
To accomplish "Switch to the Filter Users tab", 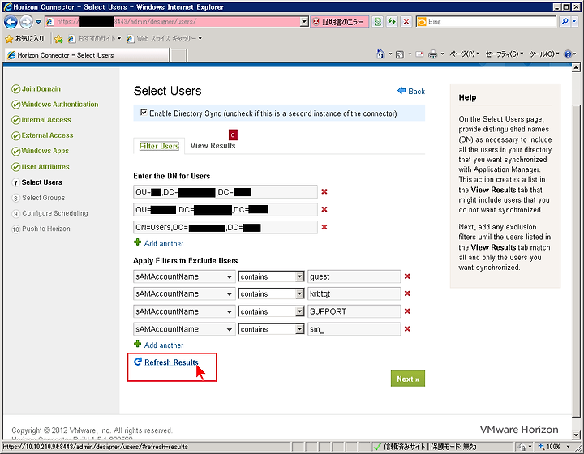I will 159,146.
